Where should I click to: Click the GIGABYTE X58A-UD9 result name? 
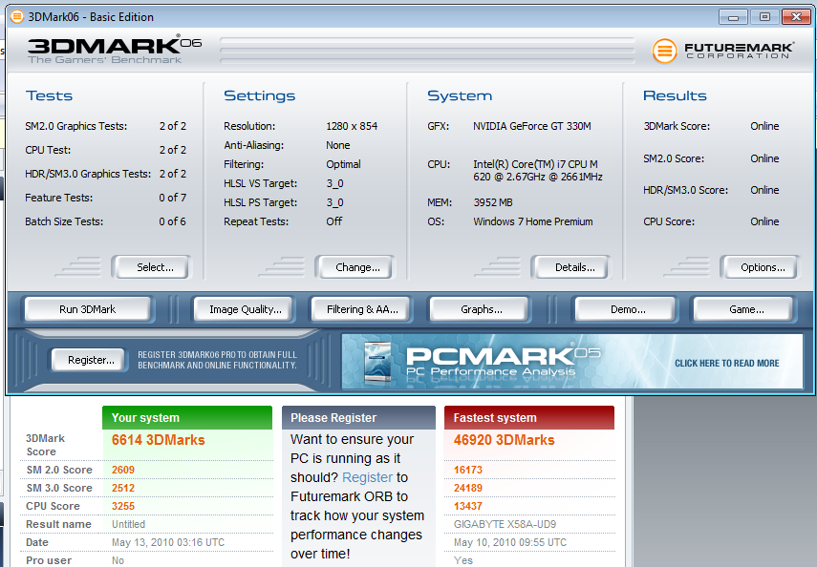(x=505, y=524)
